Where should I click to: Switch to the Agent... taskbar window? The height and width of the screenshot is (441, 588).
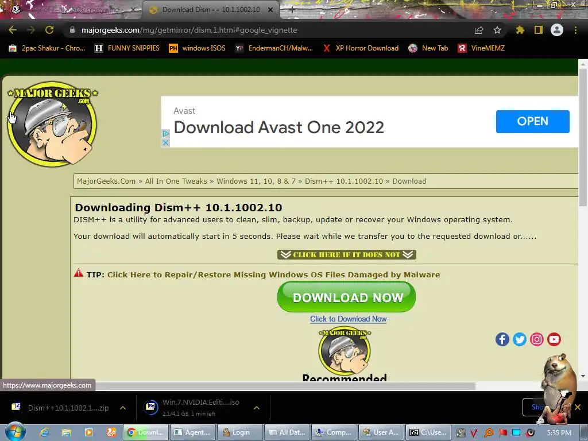point(194,432)
